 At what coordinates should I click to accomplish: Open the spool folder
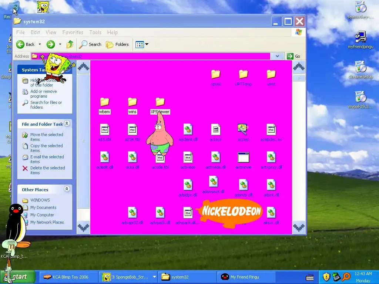[x=216, y=78]
